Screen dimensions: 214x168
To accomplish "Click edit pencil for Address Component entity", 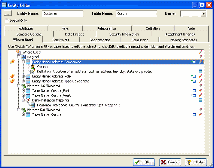I will point(200,61).
